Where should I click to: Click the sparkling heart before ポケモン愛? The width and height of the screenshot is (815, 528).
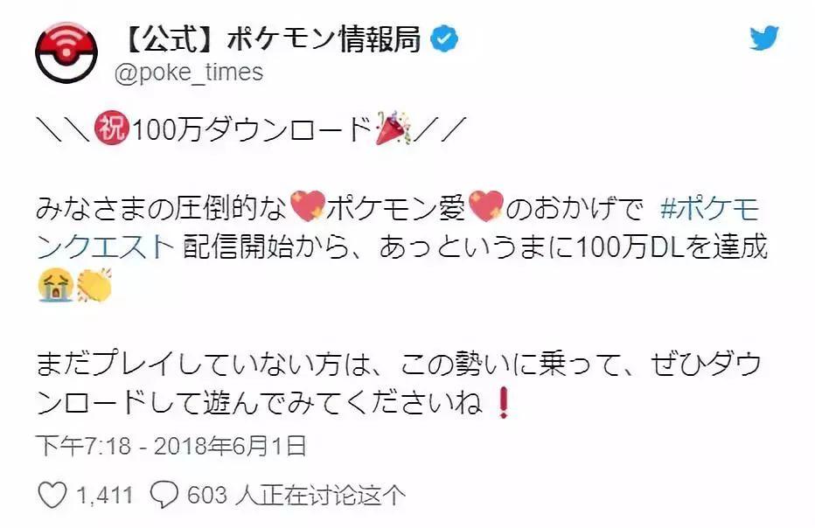tap(308, 206)
